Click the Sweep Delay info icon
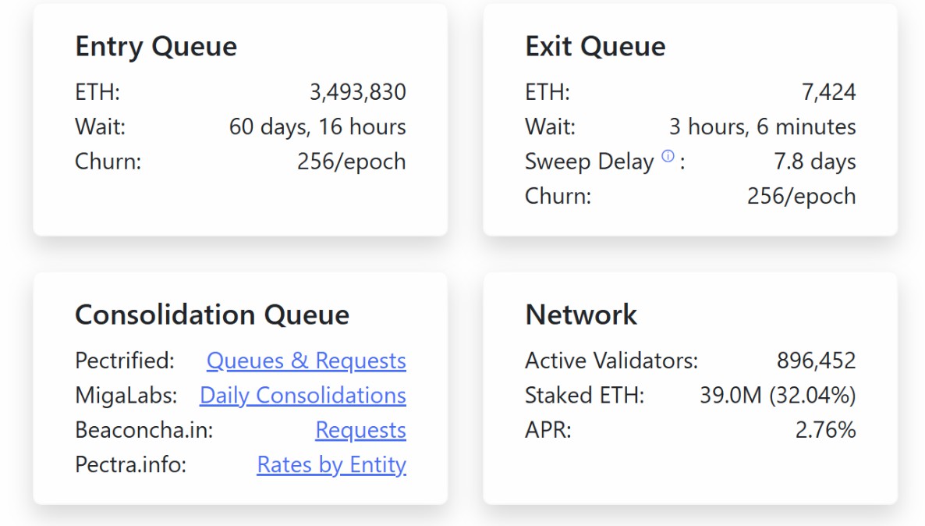Image resolution: width=925 pixels, height=526 pixels. pyautogui.click(x=668, y=156)
